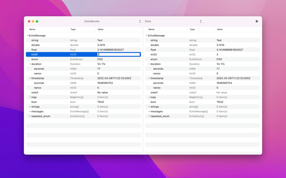Toggle the map chevron in right pane
286x178 pixels.
149,97
